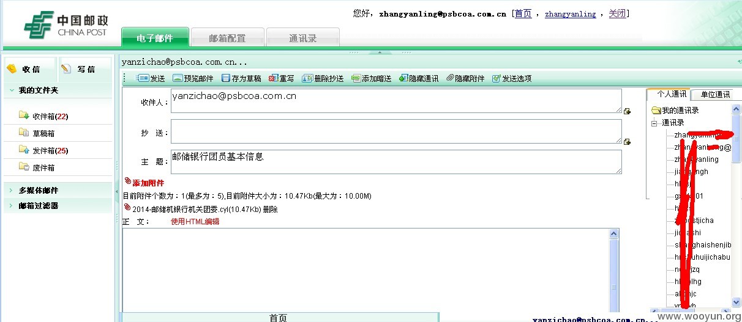742x322 pixels.
Task: Click the 首页 button at the bottom
Action: [279, 317]
